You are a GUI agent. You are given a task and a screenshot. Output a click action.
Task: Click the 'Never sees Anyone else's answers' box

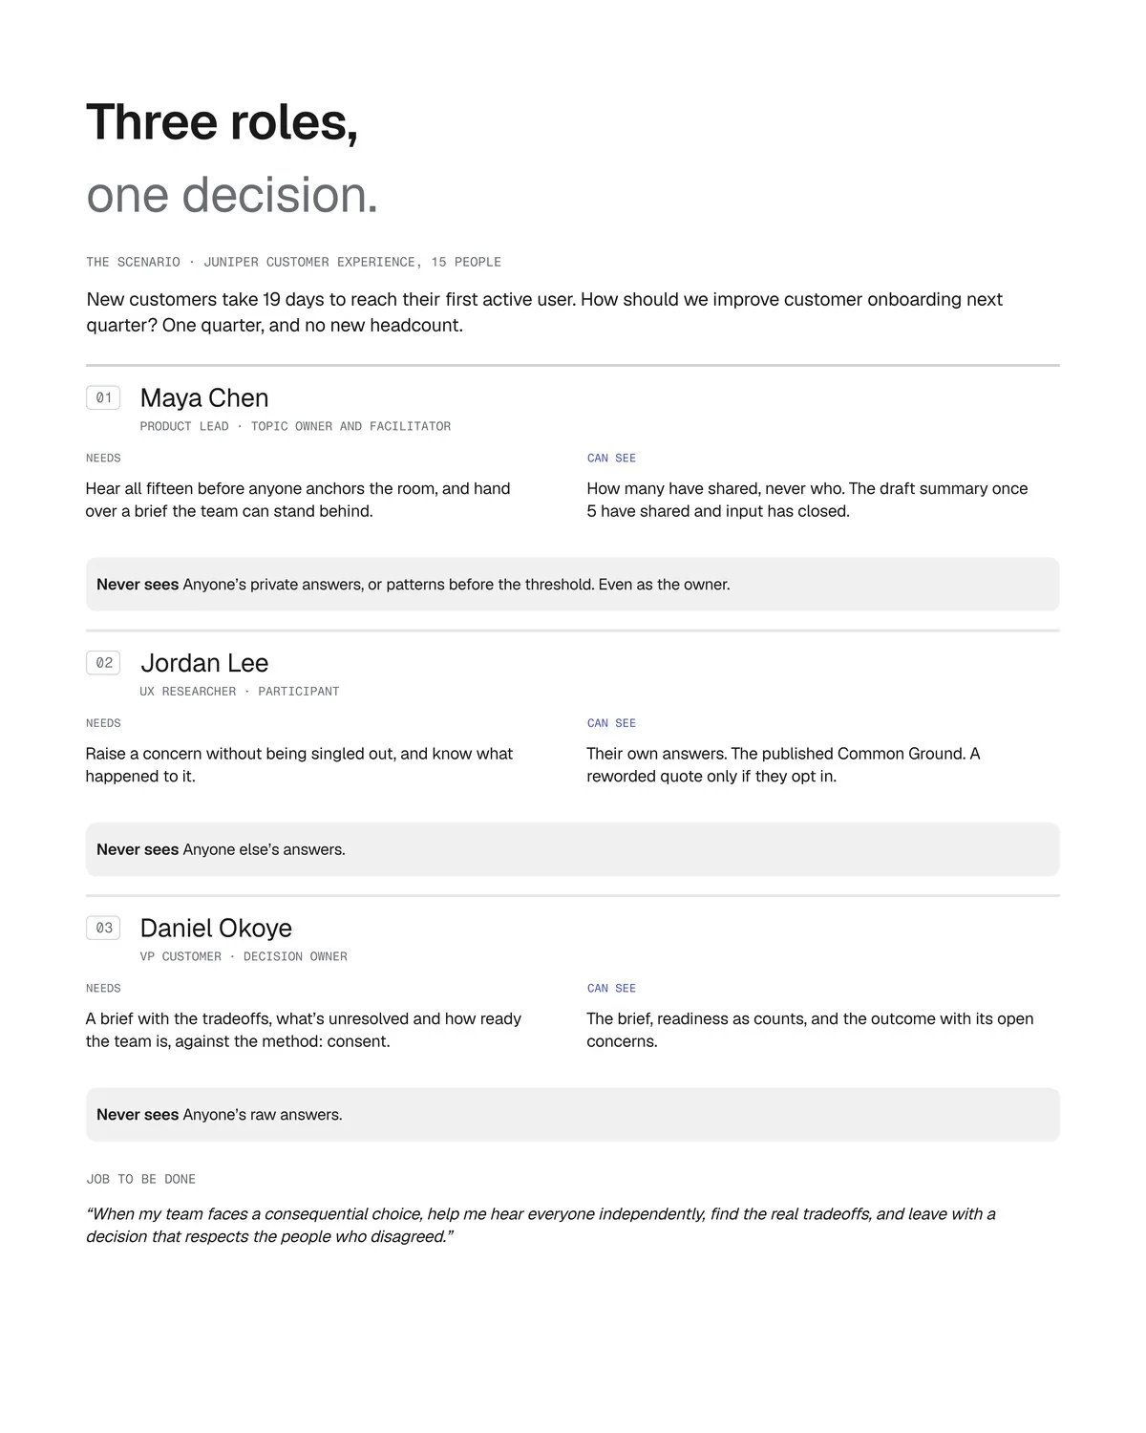573,849
